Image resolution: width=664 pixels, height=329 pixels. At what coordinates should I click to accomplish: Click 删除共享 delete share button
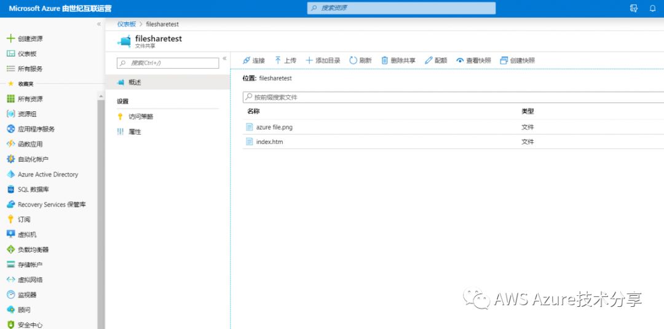coord(398,60)
